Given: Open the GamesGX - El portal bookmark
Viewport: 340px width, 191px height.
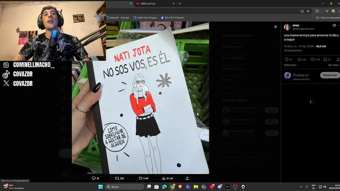Looking at the screenshot, I should tap(118, 18).
